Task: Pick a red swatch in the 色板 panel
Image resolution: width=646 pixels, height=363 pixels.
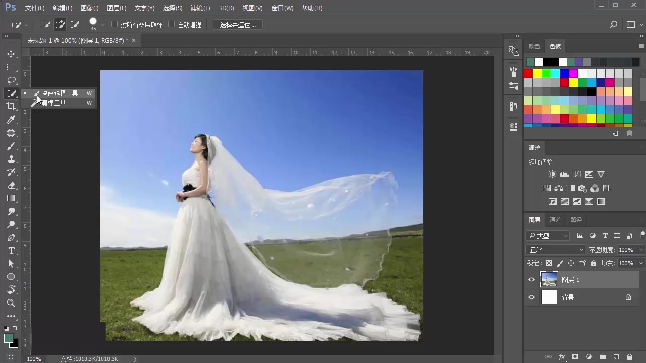Action: click(528, 73)
